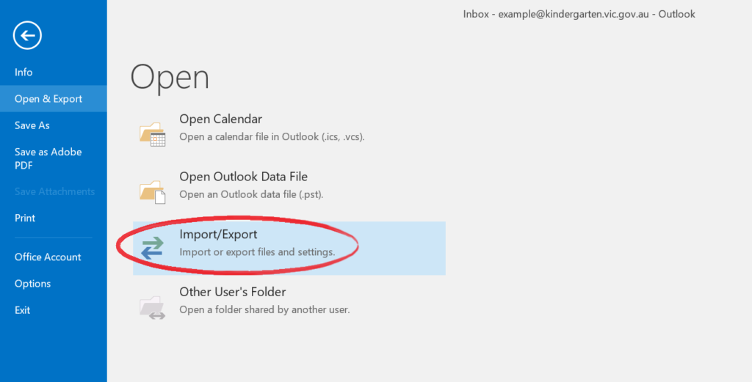
Task: Click 'Open a calendar file in Outlook' description
Action: coord(272,137)
